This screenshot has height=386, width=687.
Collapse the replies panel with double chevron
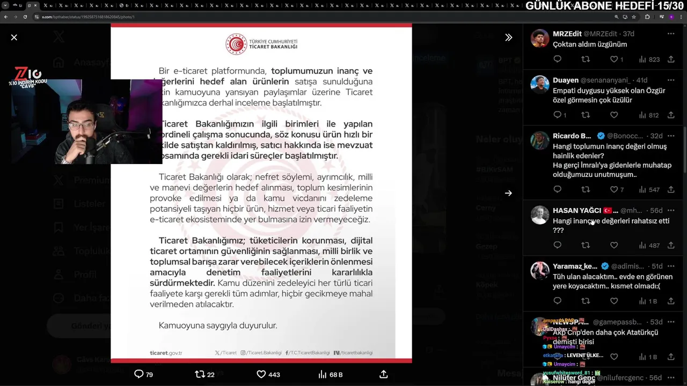point(508,38)
